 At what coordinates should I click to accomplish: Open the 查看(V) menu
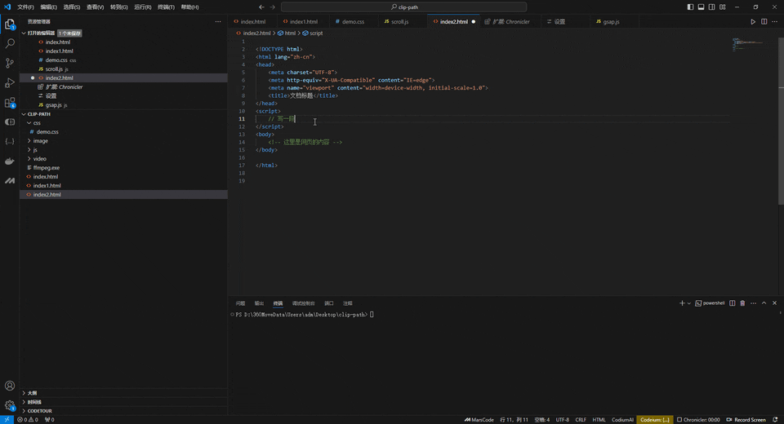(95, 7)
